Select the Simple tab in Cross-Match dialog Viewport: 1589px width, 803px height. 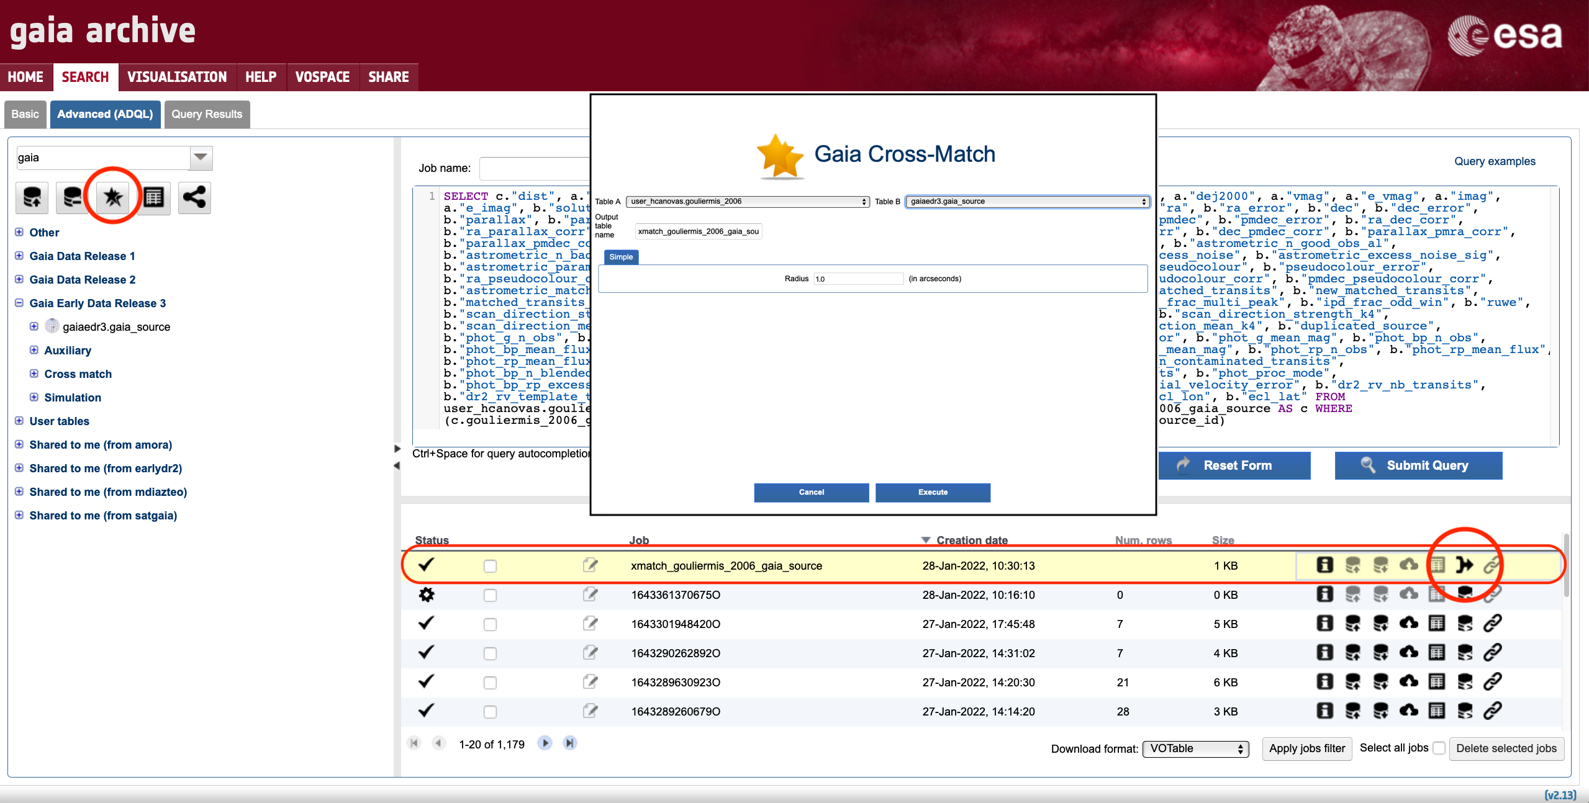[621, 257]
